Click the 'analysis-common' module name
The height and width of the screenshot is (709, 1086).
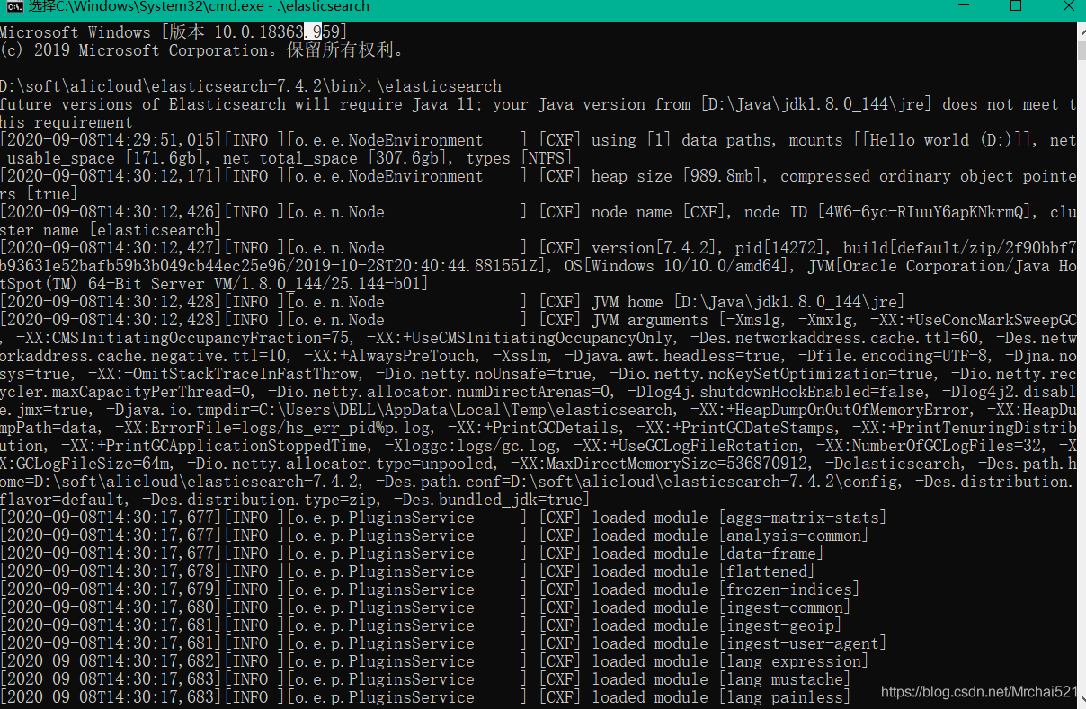click(x=794, y=536)
